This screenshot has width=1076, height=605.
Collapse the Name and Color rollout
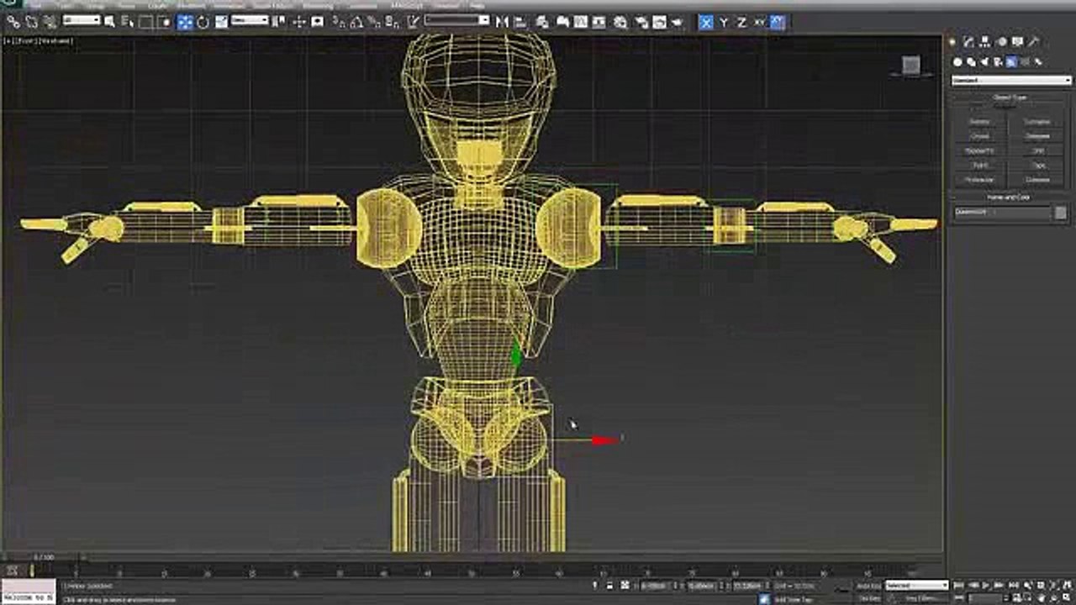click(1010, 197)
